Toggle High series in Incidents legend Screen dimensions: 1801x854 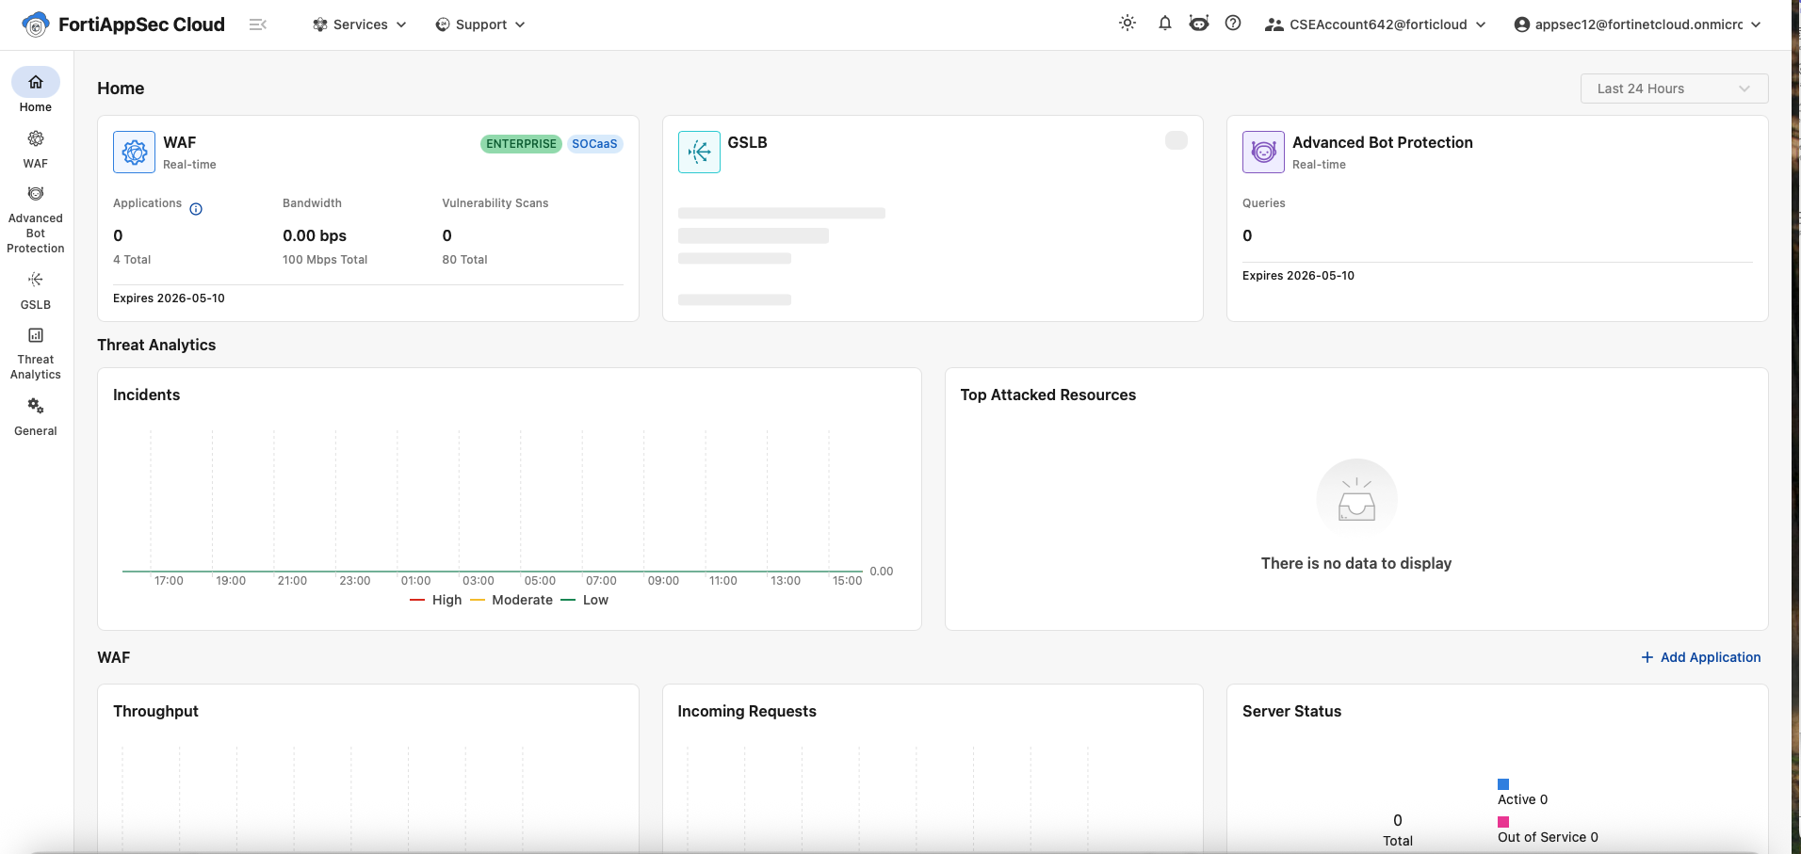[x=436, y=600]
